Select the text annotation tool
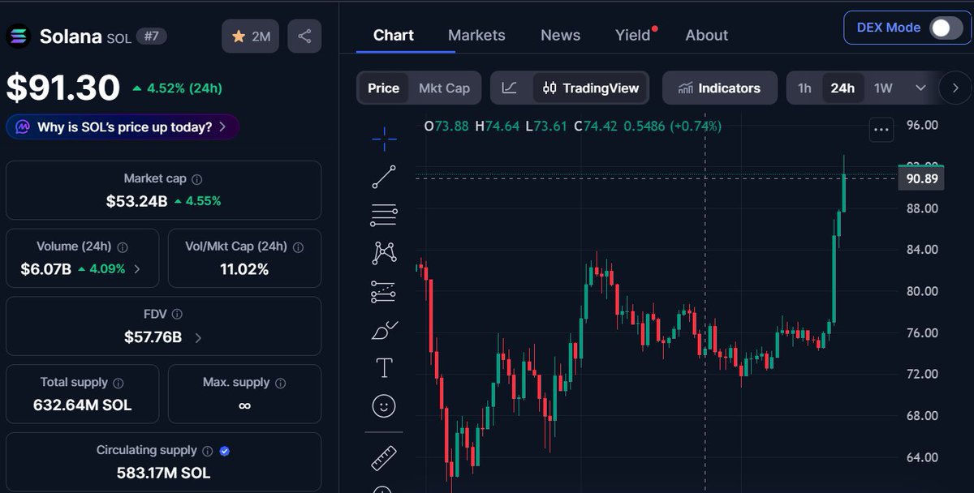 (x=384, y=367)
